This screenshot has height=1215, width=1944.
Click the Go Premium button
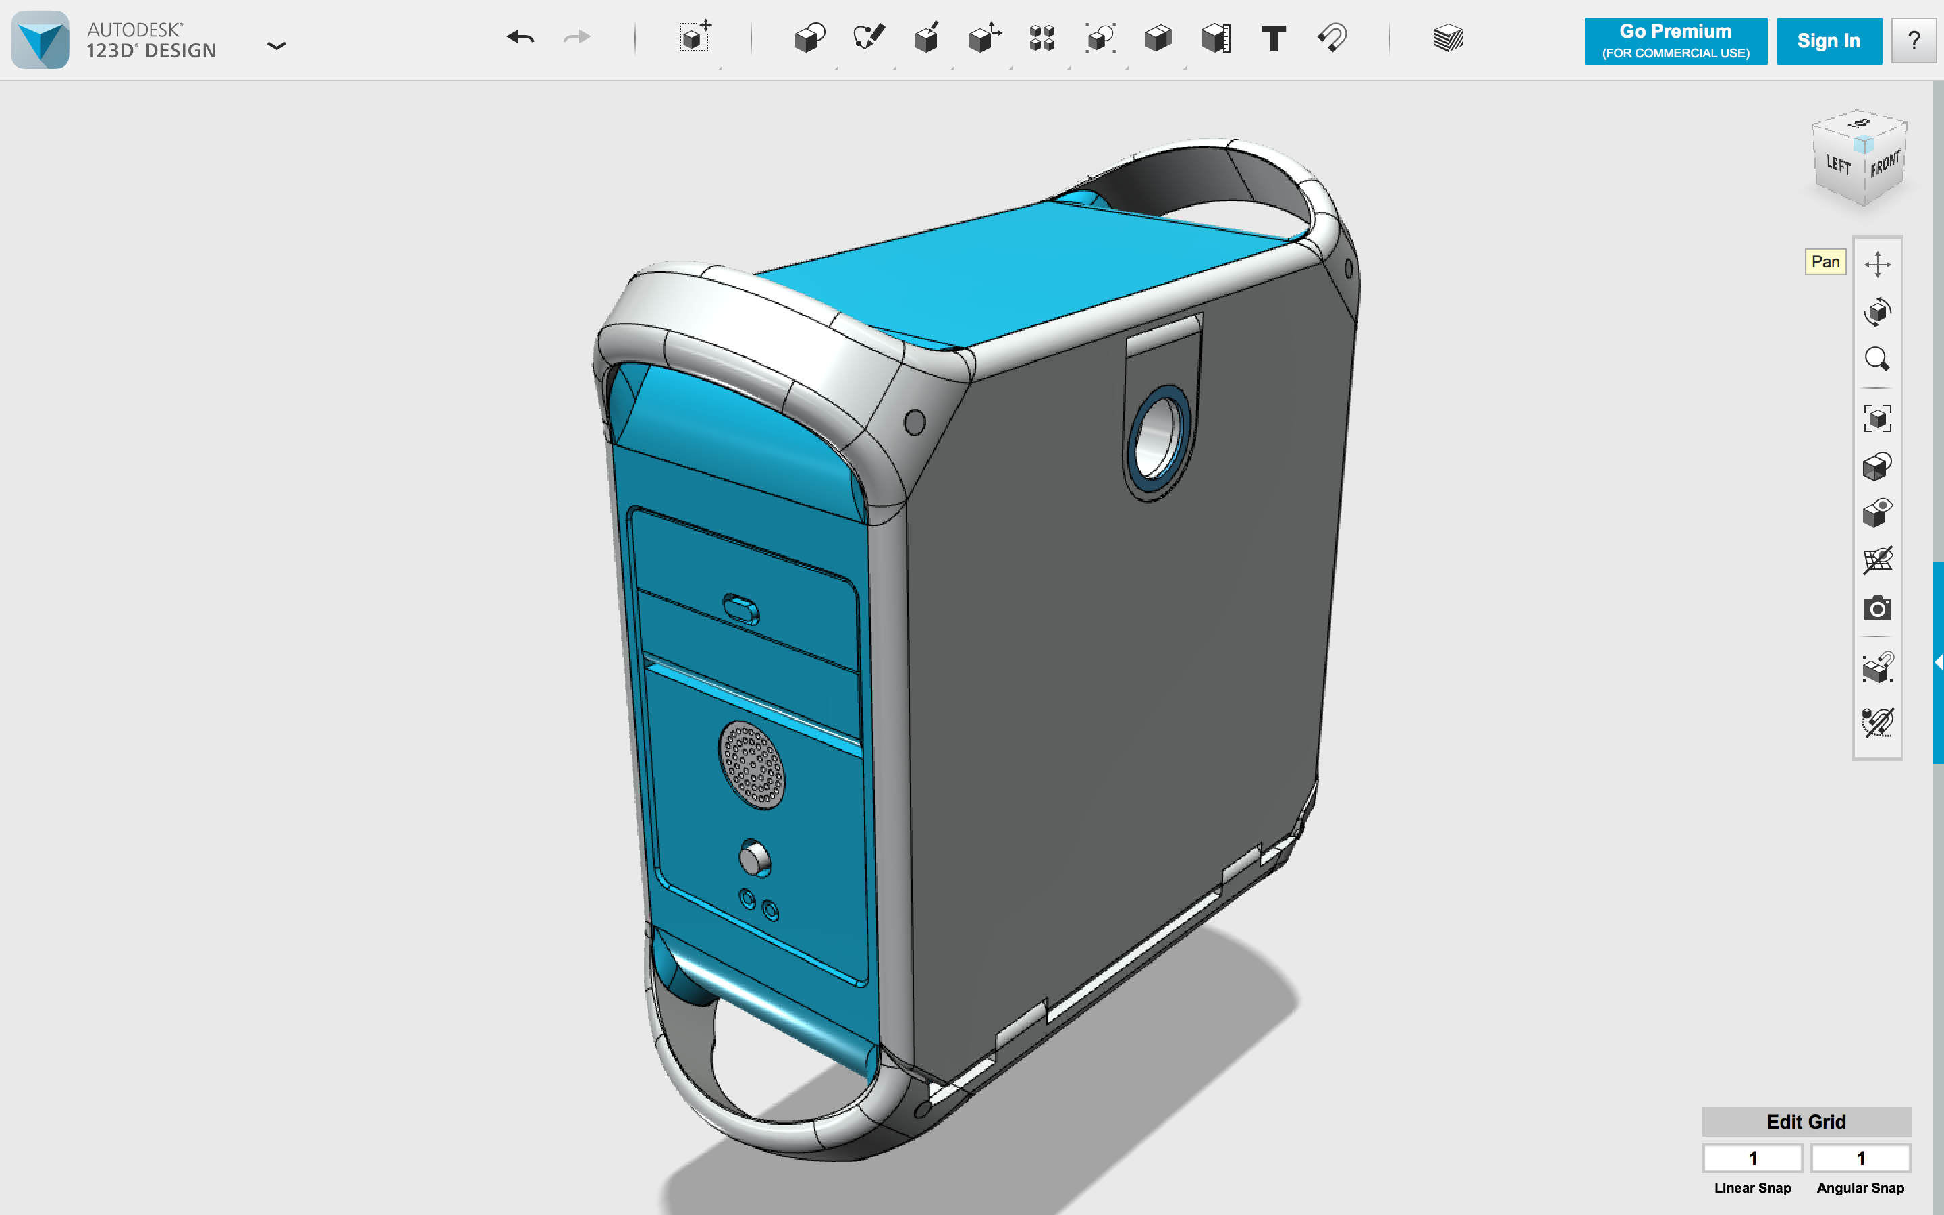point(1676,41)
